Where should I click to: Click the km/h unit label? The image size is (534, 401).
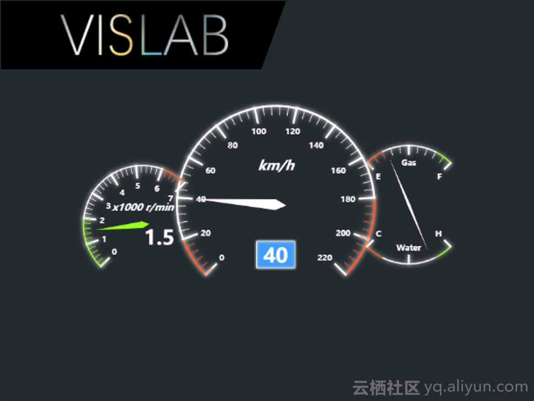point(277,166)
